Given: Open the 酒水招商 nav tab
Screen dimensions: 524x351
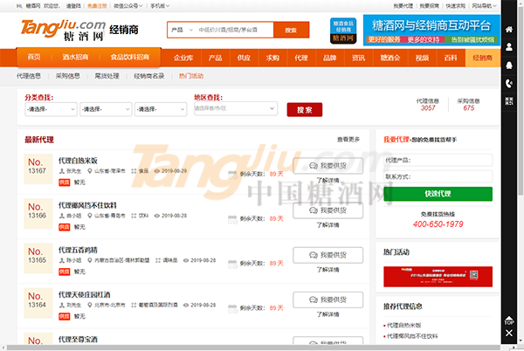Looking at the screenshot, I should click(x=75, y=57).
